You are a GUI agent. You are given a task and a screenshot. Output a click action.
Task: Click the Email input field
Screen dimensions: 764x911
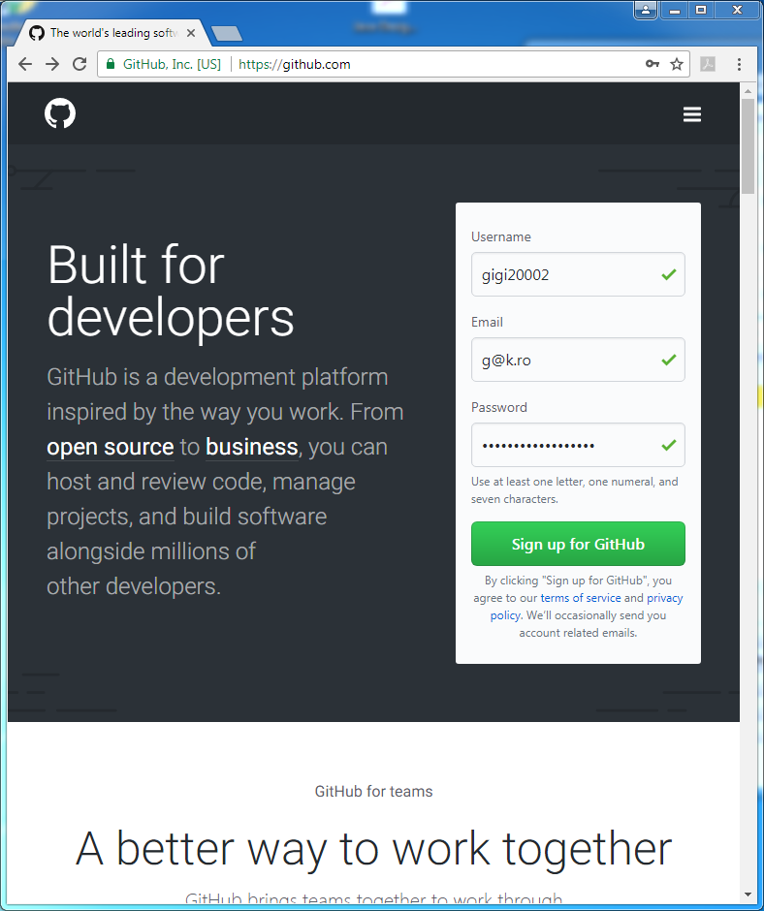[578, 360]
